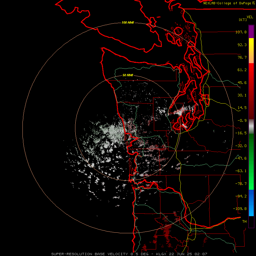Click the NEXLAB-College of DuPage watermark text

click(x=229, y=3)
